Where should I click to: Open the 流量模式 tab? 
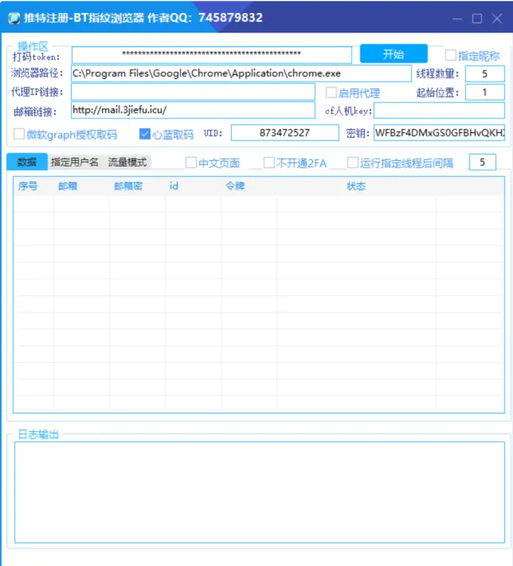coord(127,162)
